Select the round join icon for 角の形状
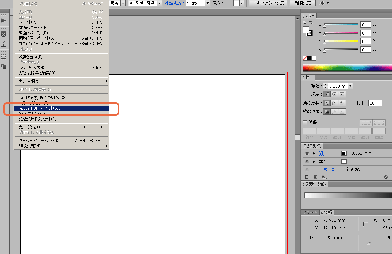Image resolution: width=392 pixels, height=254 pixels. point(334,103)
